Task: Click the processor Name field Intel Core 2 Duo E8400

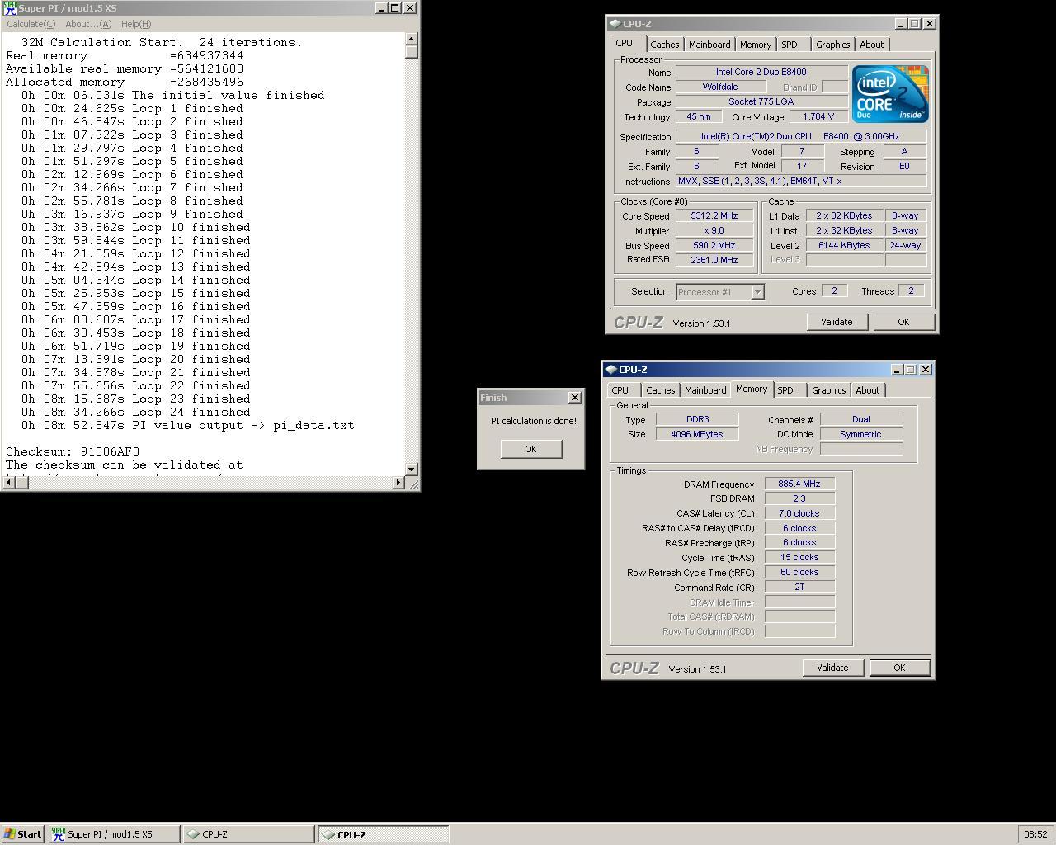Action: pos(761,72)
